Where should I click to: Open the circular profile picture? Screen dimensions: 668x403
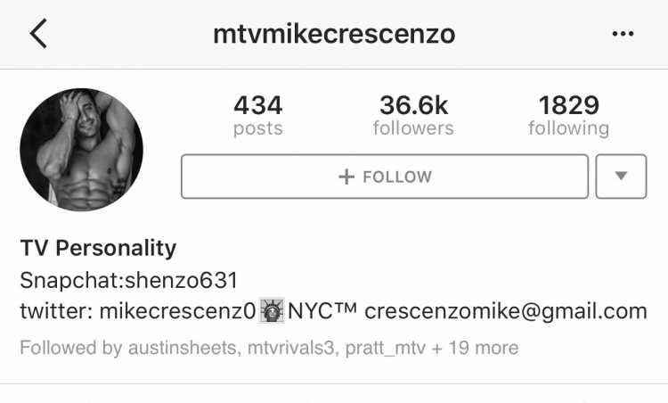click(81, 150)
